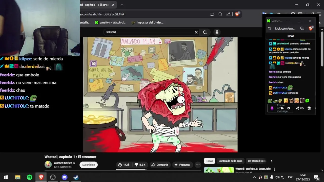Switch to Brave in the taskbar
The width and height of the screenshot is (324, 182).
(x=41, y=177)
